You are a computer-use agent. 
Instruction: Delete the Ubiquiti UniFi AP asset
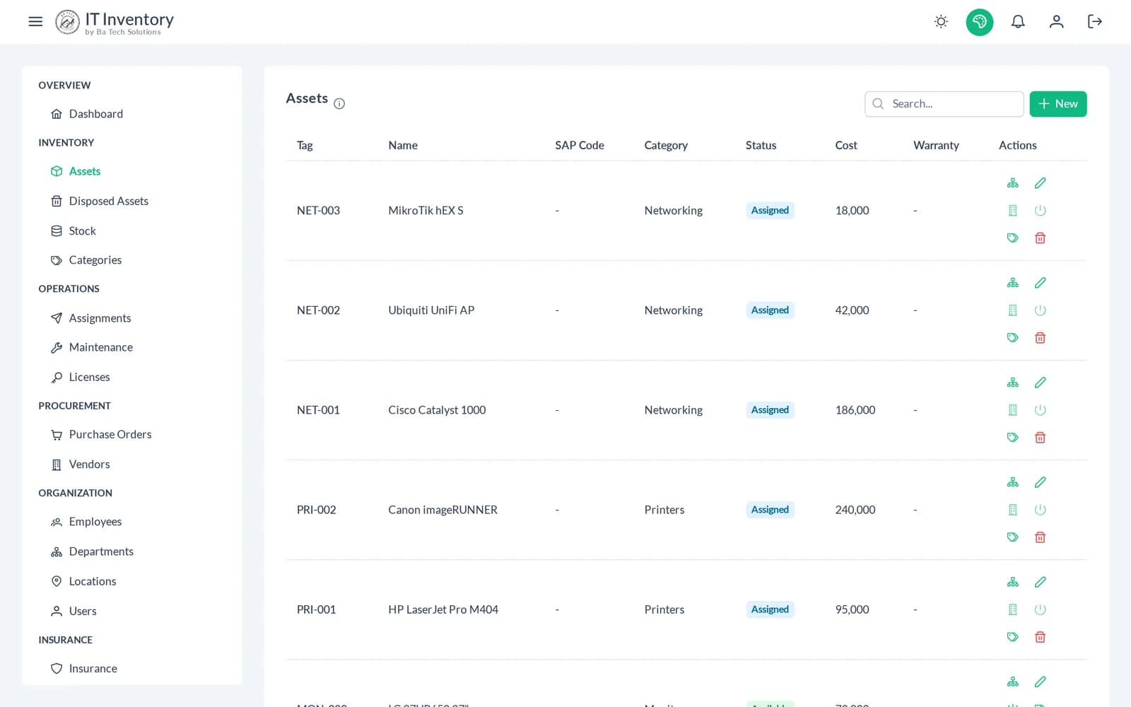point(1040,338)
